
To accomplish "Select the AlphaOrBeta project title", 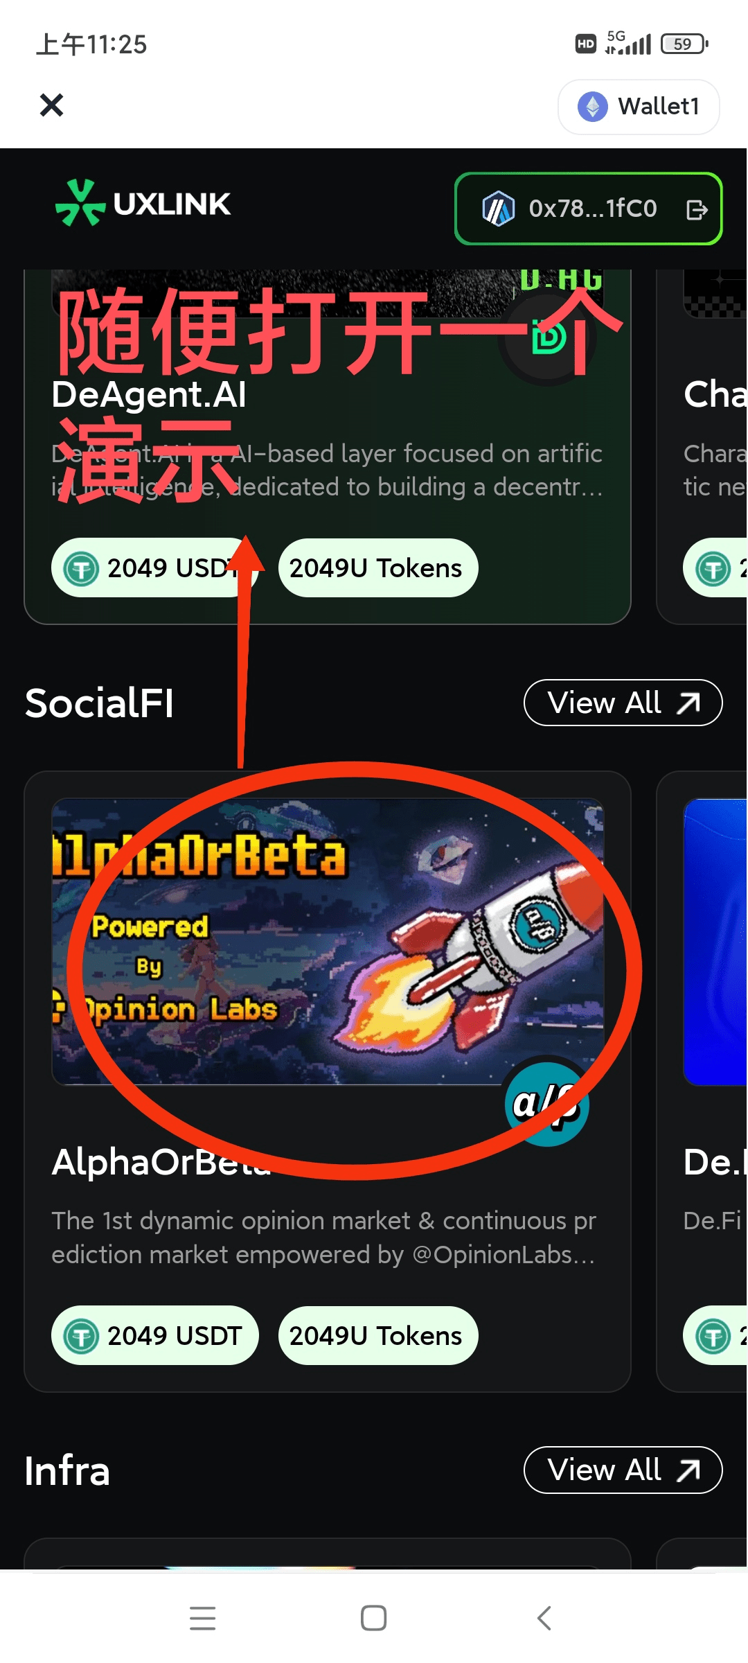I will pos(161,1162).
